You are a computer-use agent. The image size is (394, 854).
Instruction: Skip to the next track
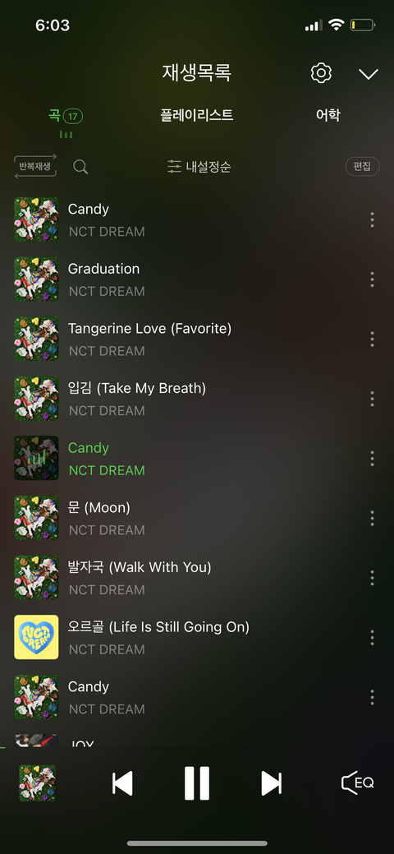click(x=271, y=783)
